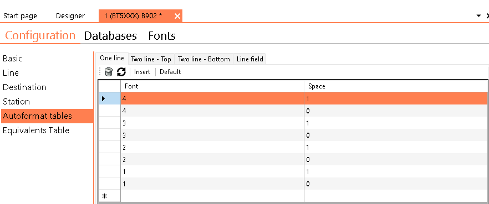Select the One line tab
Image resolution: width=489 pixels, height=204 pixels.
[x=112, y=58]
